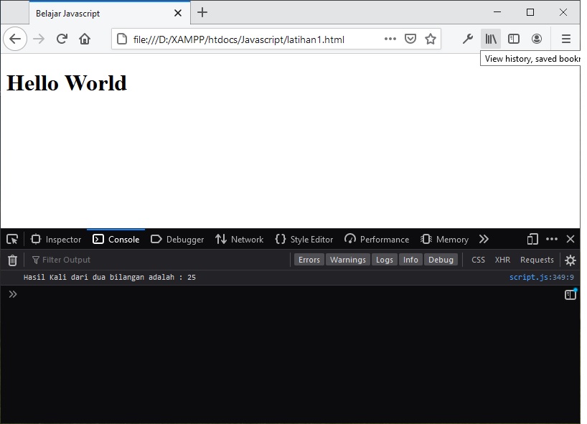Viewport: 587px width, 424px height.
Task: Toggle the Errors filter in console
Action: click(309, 260)
